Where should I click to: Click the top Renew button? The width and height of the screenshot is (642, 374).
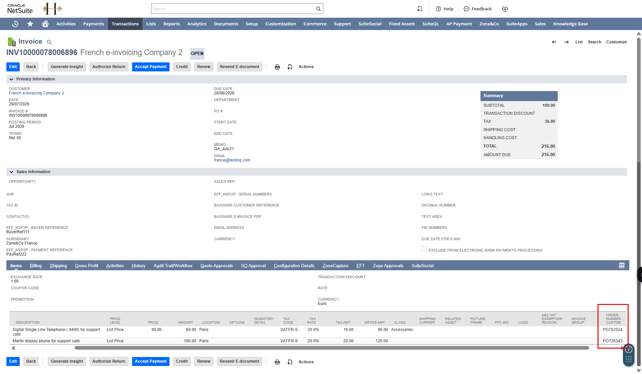click(x=204, y=67)
